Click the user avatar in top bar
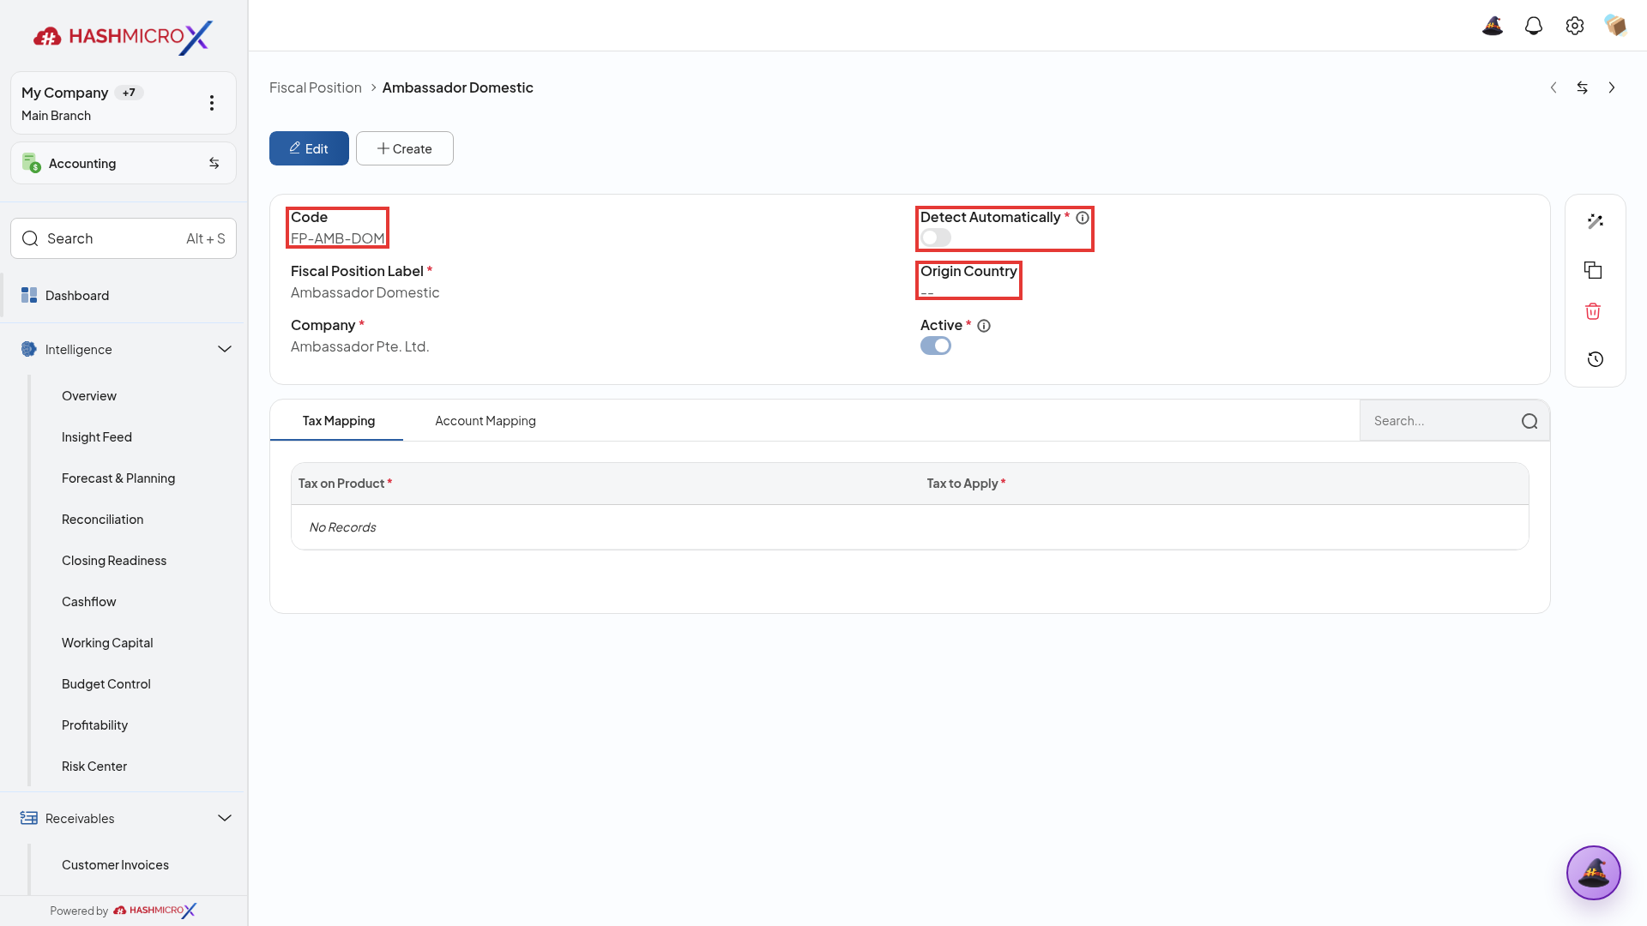 1616,26
